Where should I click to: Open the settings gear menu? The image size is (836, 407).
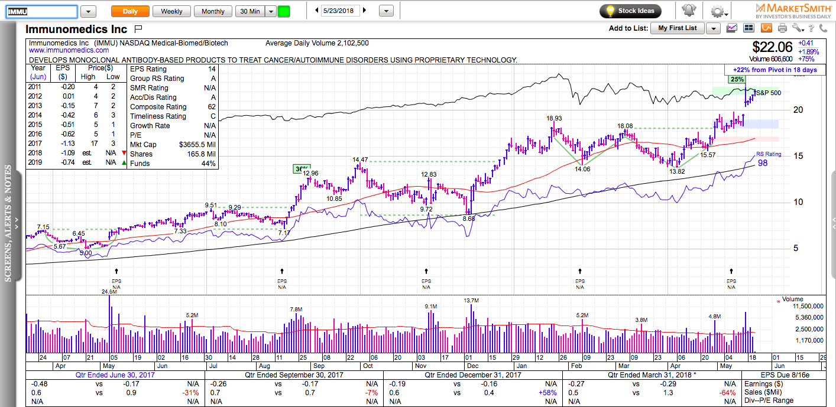tap(718, 12)
